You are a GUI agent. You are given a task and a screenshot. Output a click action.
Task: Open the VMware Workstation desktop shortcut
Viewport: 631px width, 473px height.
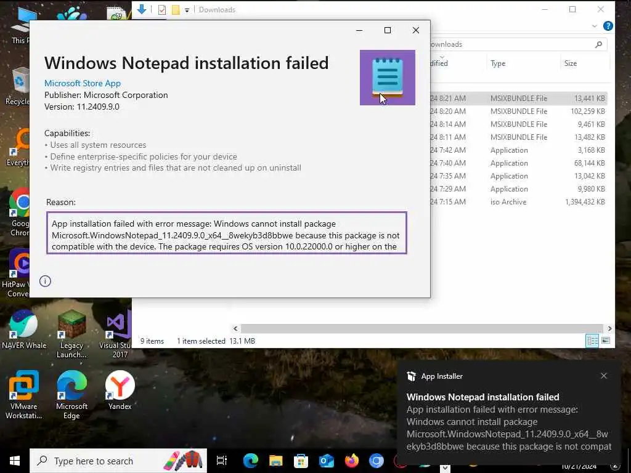coord(24,395)
